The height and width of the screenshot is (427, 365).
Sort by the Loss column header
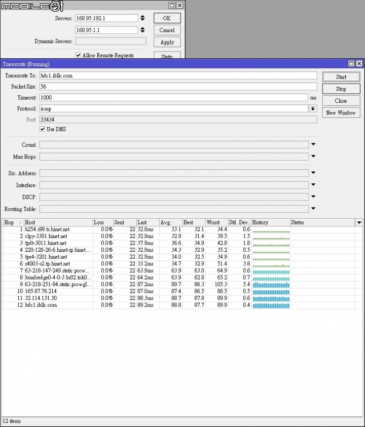103,222
